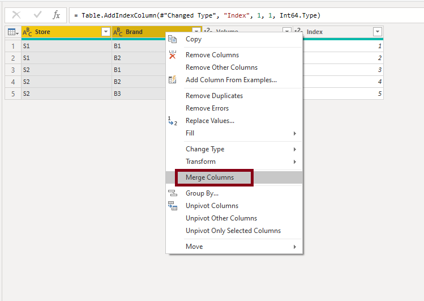Image resolution: width=424 pixels, height=301 pixels.
Task: Open the Index column filter dropdown
Action: coord(377,32)
